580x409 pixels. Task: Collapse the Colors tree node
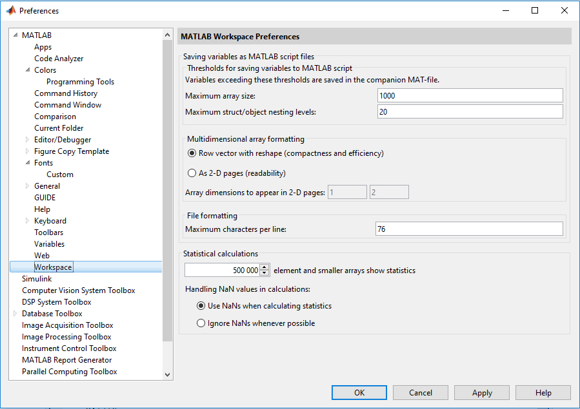[28, 70]
